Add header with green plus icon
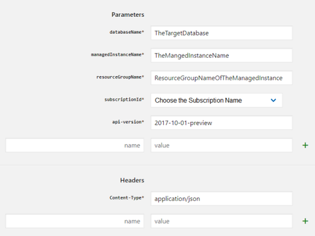 tap(305, 221)
